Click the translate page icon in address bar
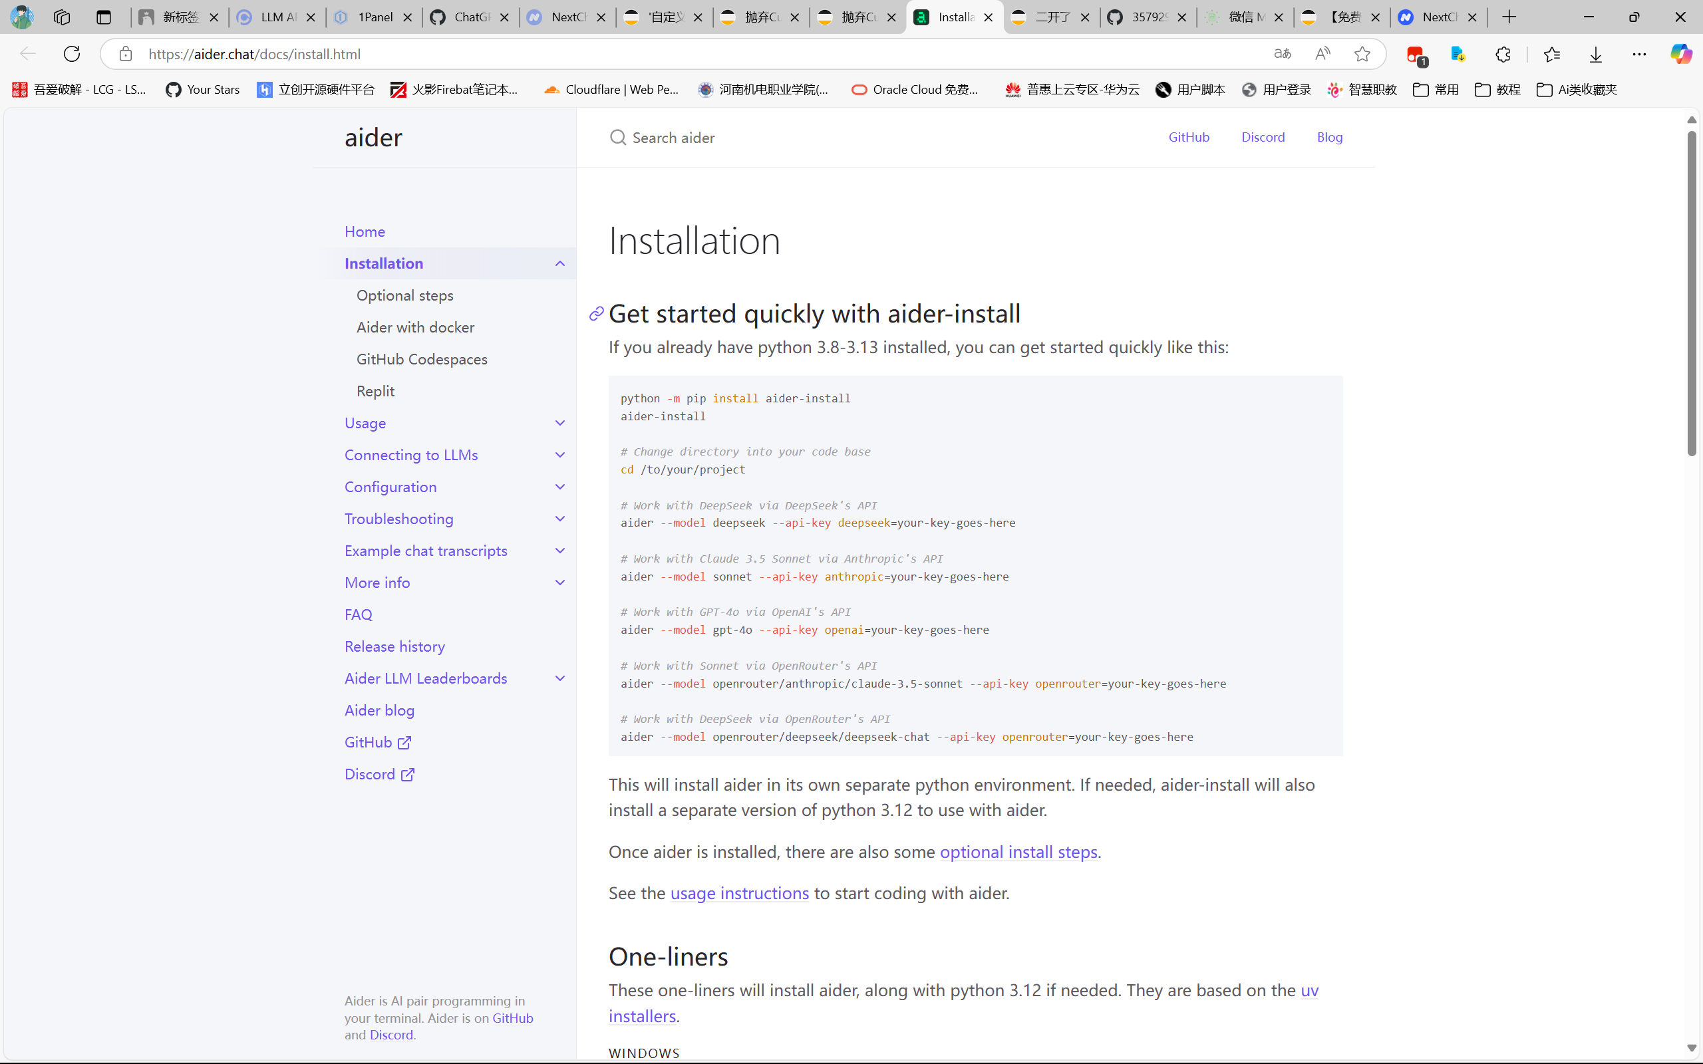 1282,53
